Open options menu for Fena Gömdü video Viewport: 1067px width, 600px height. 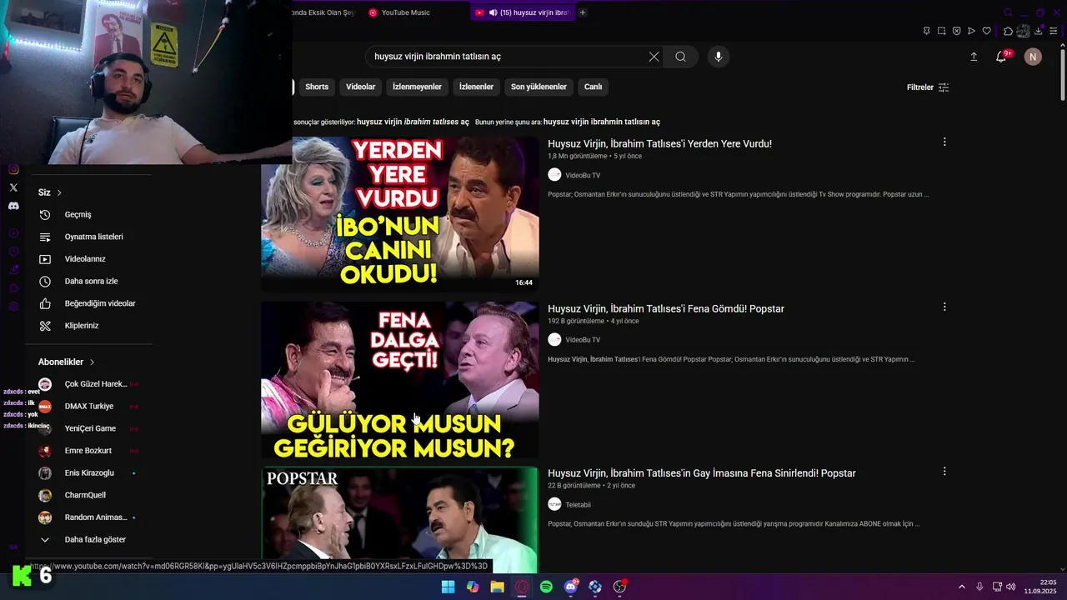944,307
